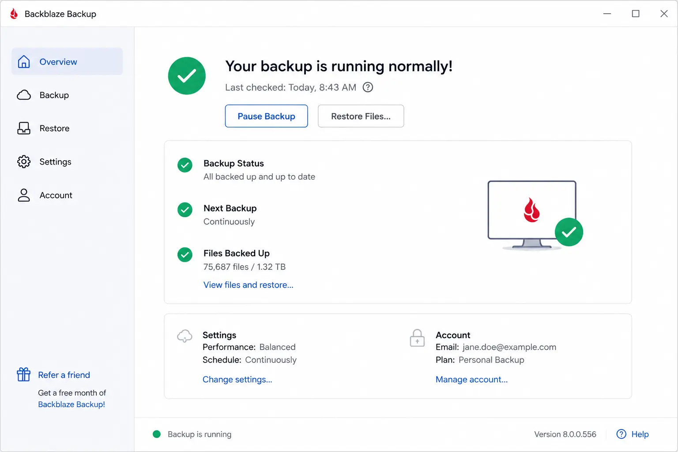The width and height of the screenshot is (678, 452).
Task: Select the Account section in sidebar
Action: point(67,195)
